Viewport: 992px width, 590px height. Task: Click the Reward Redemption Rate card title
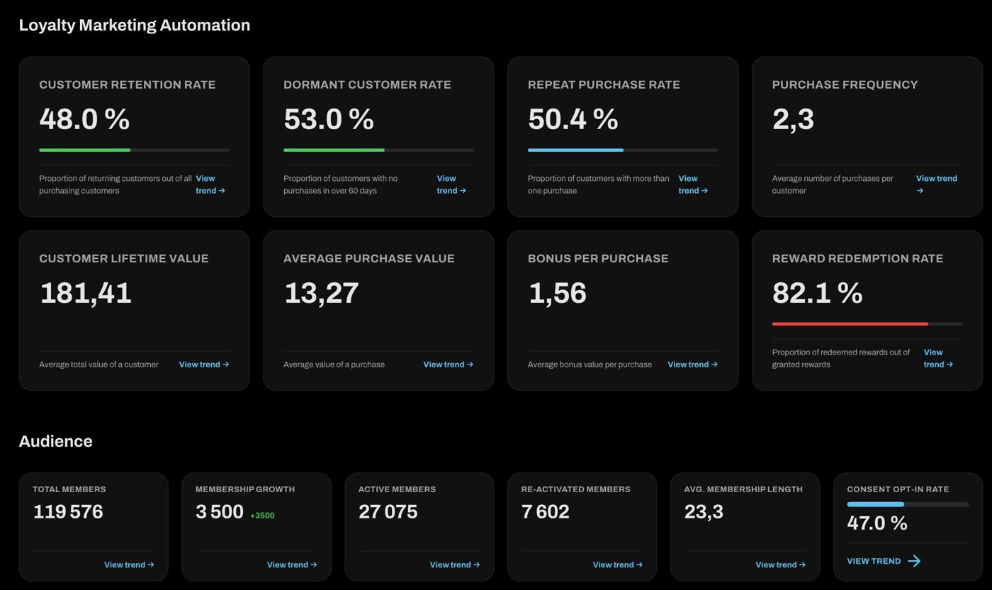857,258
